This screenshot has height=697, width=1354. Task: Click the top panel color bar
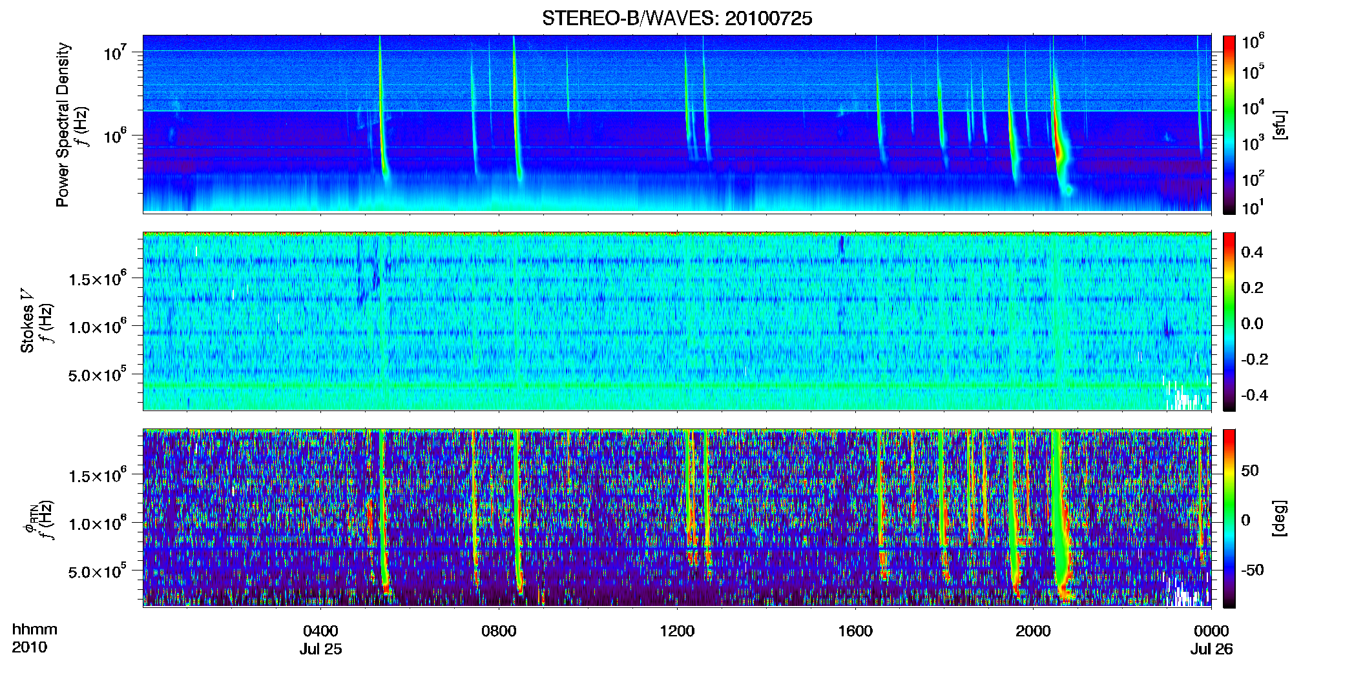[1229, 125]
